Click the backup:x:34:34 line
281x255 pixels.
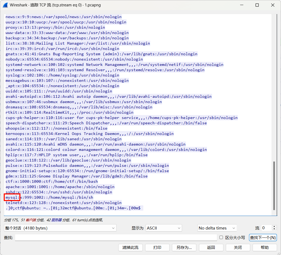coord(67,38)
